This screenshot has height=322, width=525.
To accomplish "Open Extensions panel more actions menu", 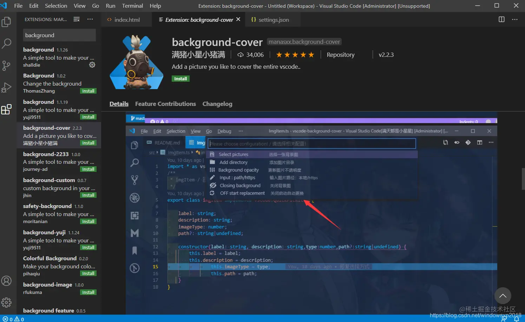I will click(x=90, y=19).
